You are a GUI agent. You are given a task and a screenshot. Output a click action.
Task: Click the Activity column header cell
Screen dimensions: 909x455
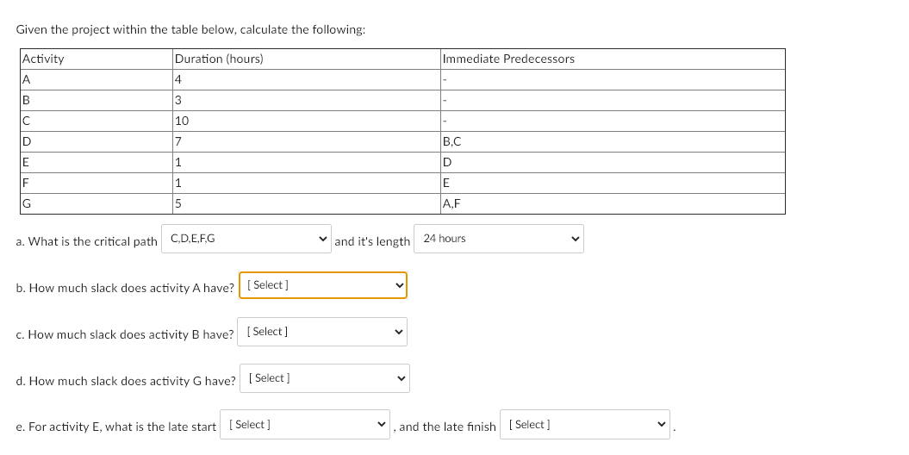[x=95, y=59]
